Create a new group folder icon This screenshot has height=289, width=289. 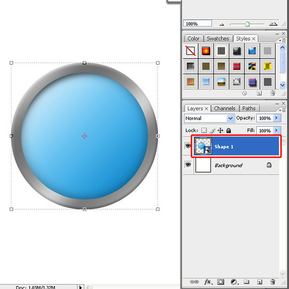[246, 282]
